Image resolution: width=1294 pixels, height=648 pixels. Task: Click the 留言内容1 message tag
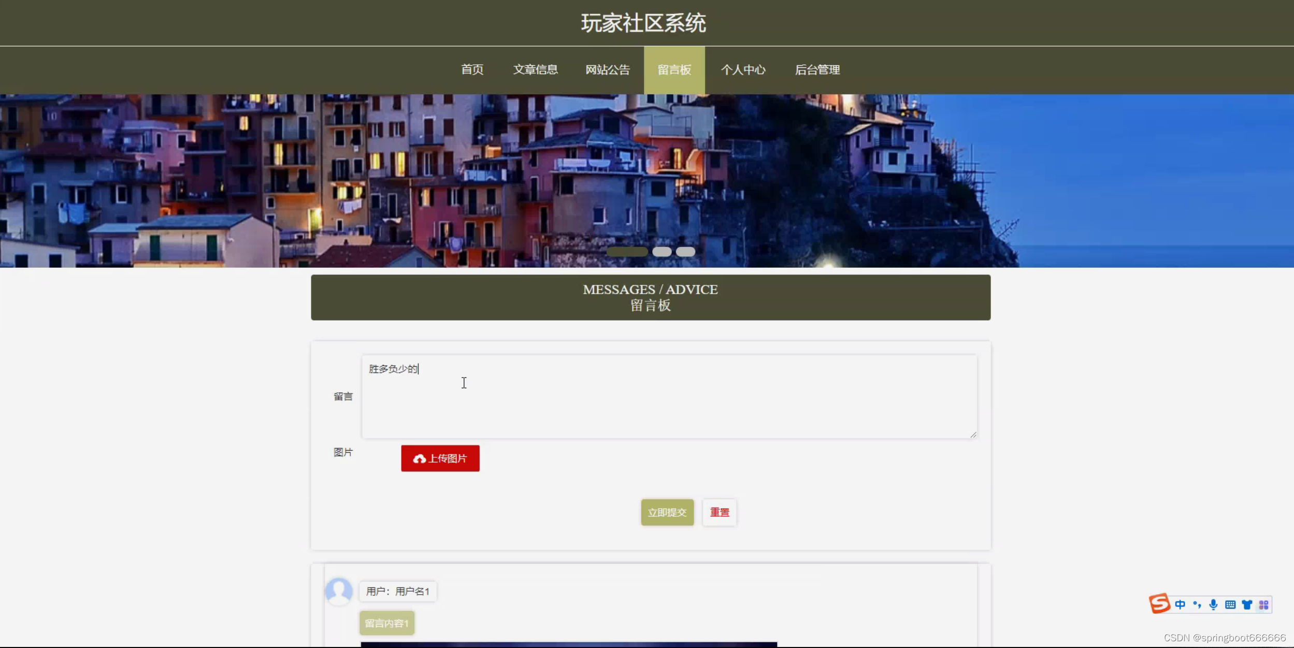pyautogui.click(x=386, y=623)
